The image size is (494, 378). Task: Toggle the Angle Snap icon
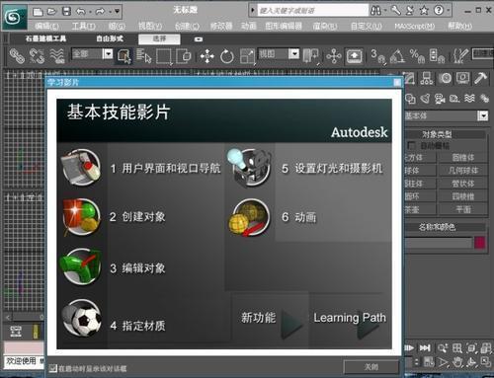(397, 56)
